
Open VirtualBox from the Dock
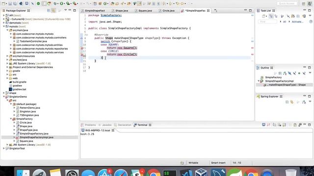click(201, 173)
